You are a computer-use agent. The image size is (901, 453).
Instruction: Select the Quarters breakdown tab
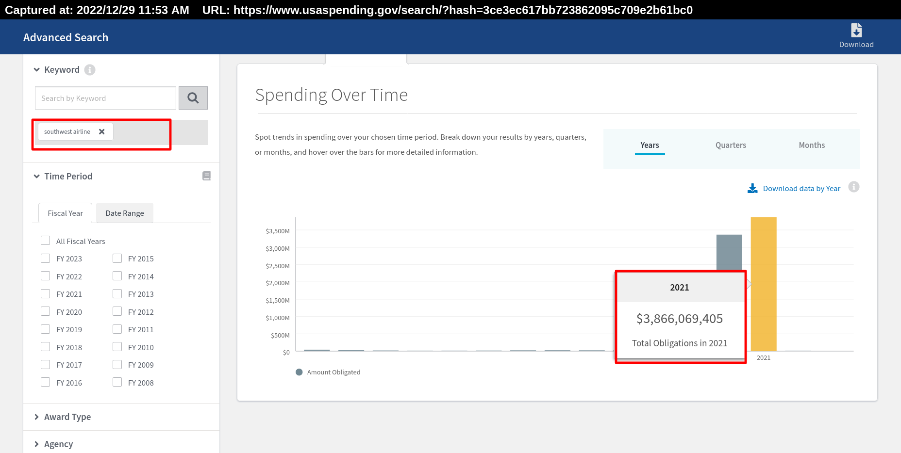coord(731,146)
